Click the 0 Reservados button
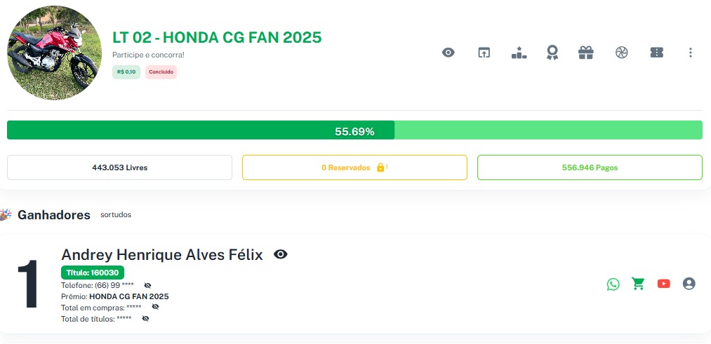Image resolution: width=711 pixels, height=344 pixels. [354, 167]
